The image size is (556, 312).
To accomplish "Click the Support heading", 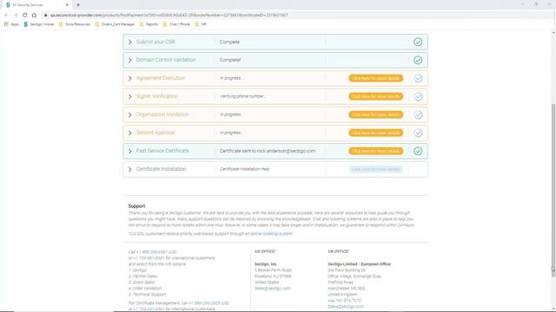I will (136, 206).
